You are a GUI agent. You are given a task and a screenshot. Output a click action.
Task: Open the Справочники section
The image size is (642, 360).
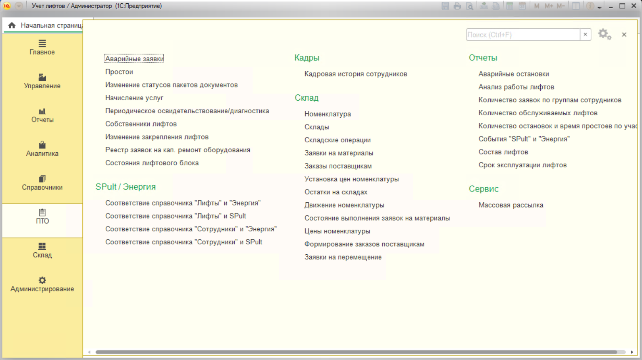[x=42, y=183]
